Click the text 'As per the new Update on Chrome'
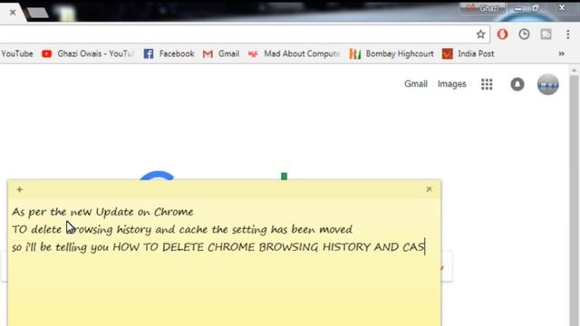The width and height of the screenshot is (580, 326). click(x=102, y=212)
